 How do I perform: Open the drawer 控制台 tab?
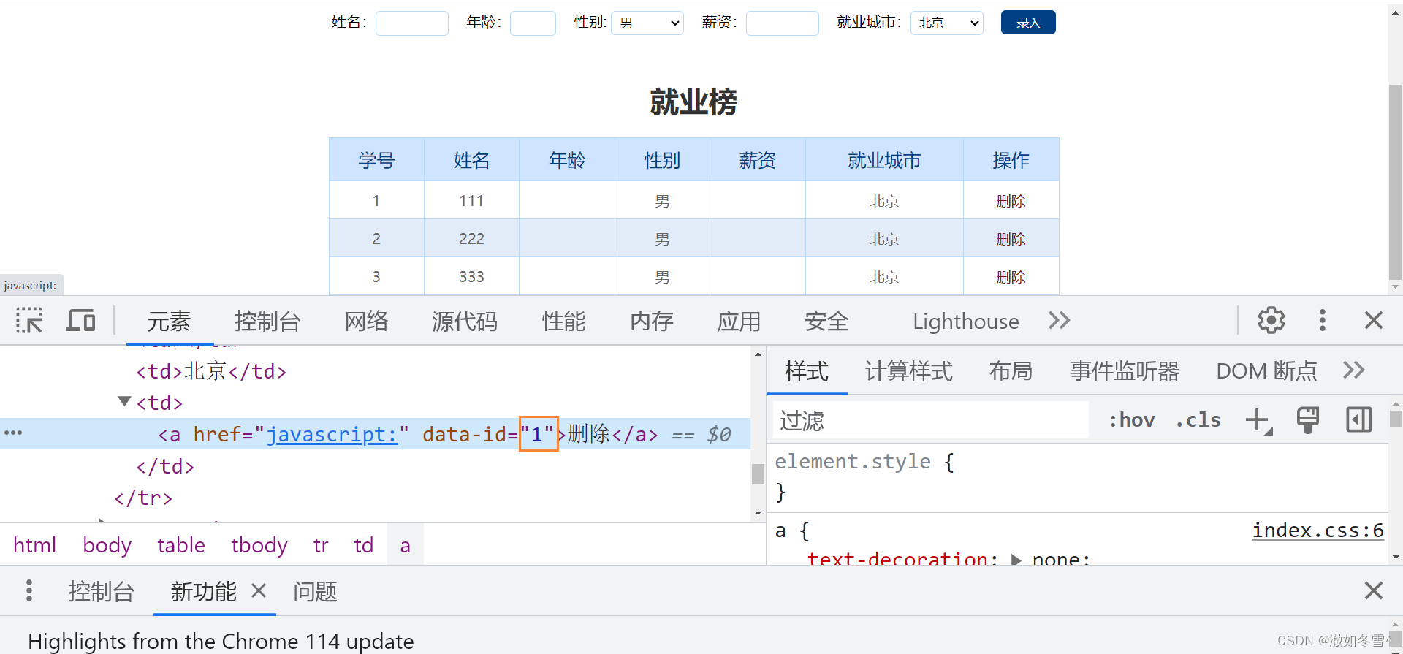tap(101, 590)
